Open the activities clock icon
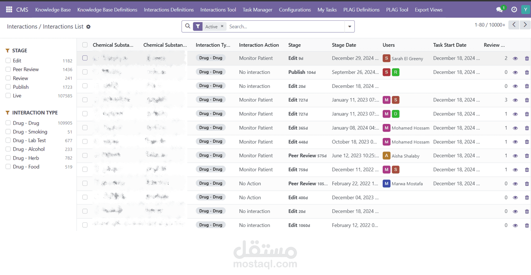Screen dimensions: 531x275 514,9
